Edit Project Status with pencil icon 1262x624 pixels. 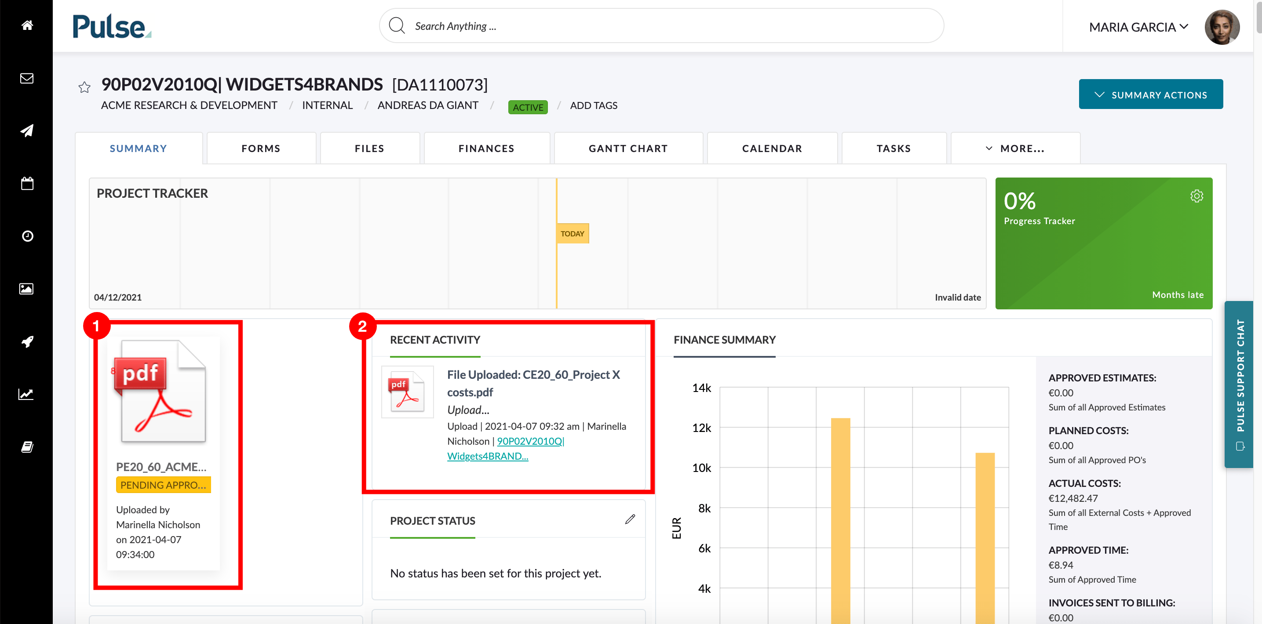(x=630, y=519)
